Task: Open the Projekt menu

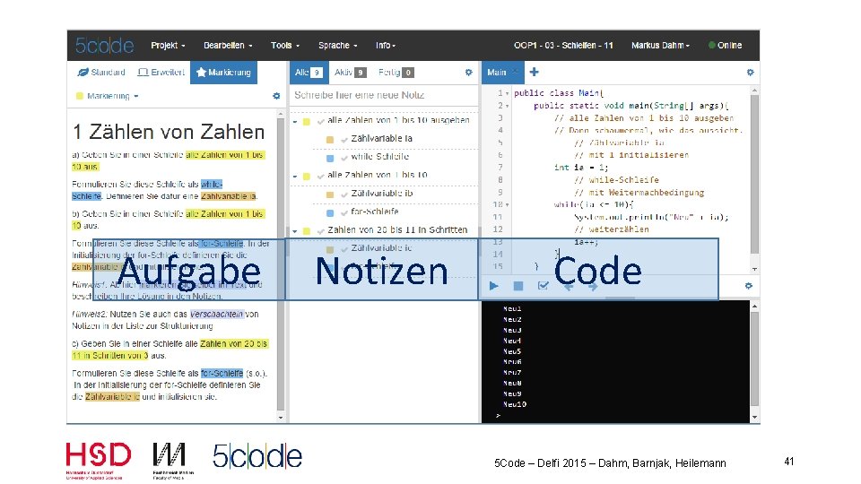Action: tap(168, 46)
